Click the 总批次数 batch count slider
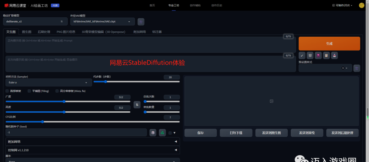 (162, 102)
